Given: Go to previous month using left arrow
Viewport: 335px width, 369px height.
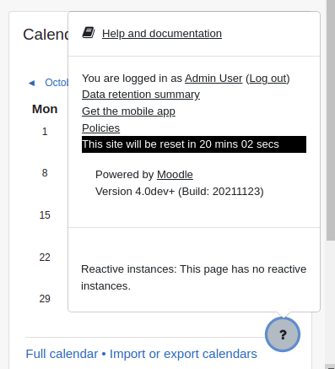Looking at the screenshot, I should pos(31,83).
